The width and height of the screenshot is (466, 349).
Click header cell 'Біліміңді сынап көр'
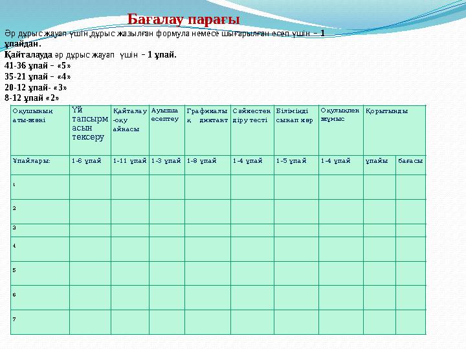296,131
